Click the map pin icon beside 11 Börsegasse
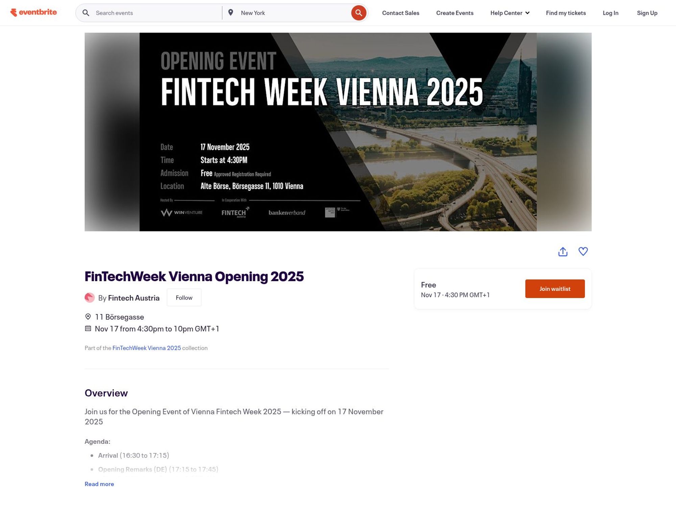676x507 pixels. click(88, 316)
